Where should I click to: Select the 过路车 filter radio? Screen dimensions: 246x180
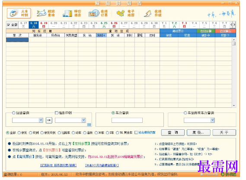(x=59, y=133)
